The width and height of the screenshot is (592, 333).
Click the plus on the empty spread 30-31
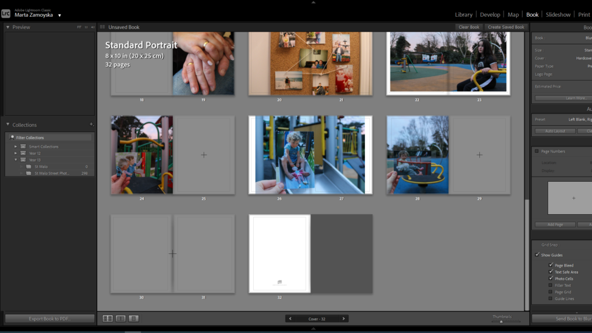[x=172, y=253]
